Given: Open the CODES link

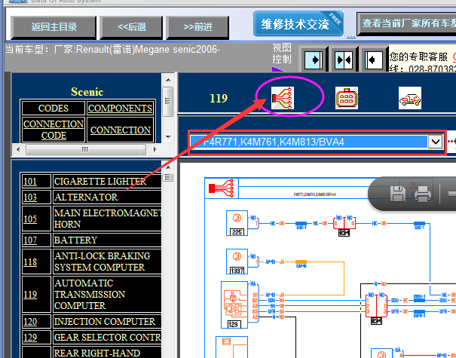Looking at the screenshot, I should pyautogui.click(x=54, y=109).
